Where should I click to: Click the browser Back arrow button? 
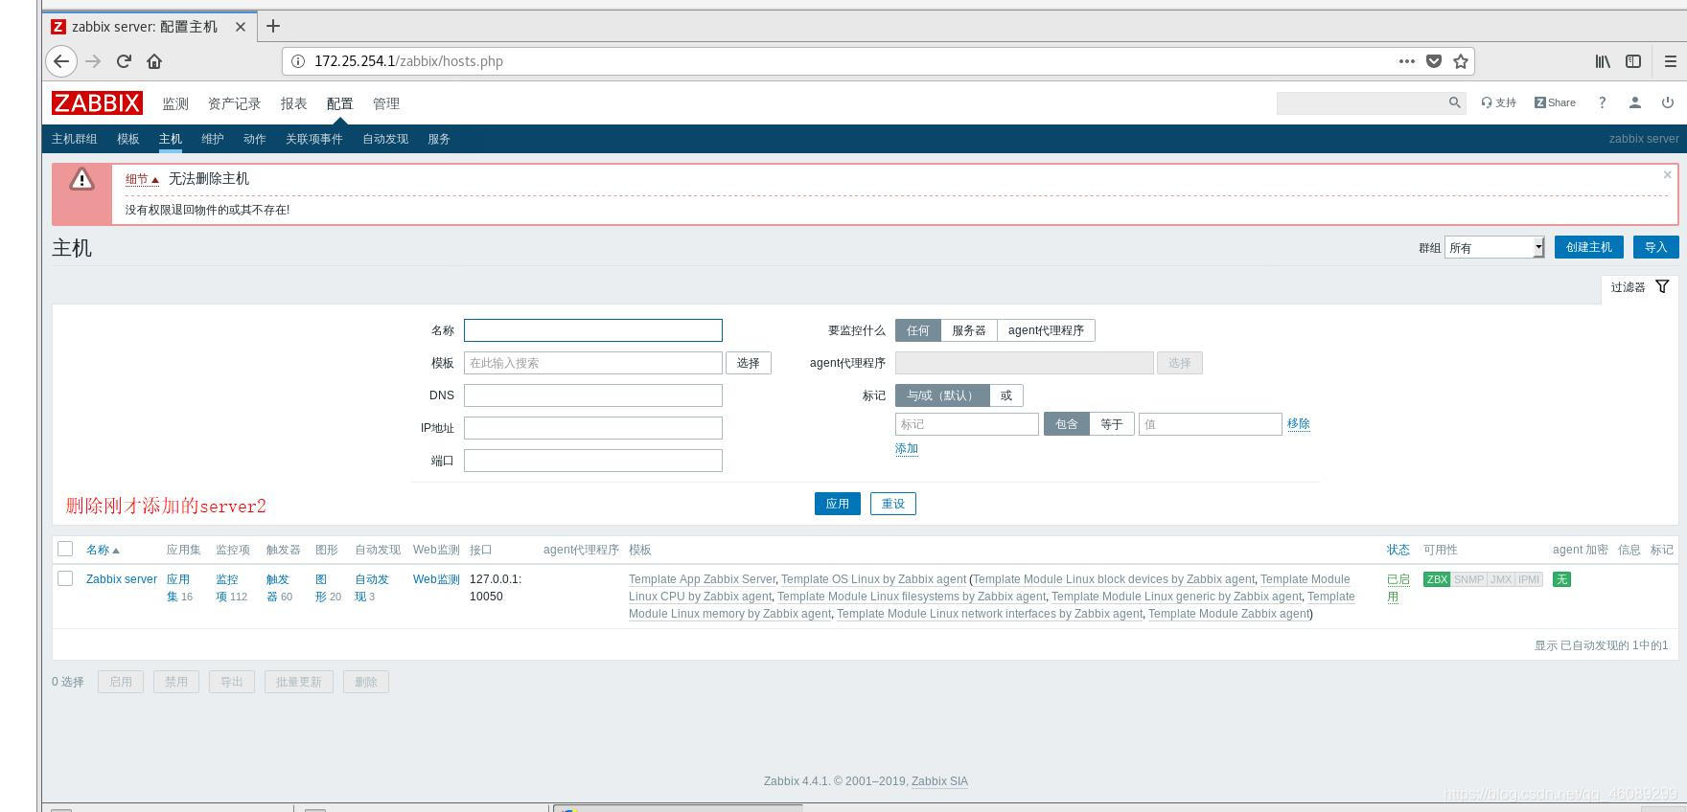(61, 61)
